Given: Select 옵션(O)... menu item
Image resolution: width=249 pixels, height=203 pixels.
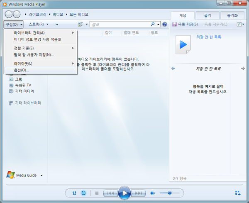Looking at the screenshot, I should click(41, 70).
